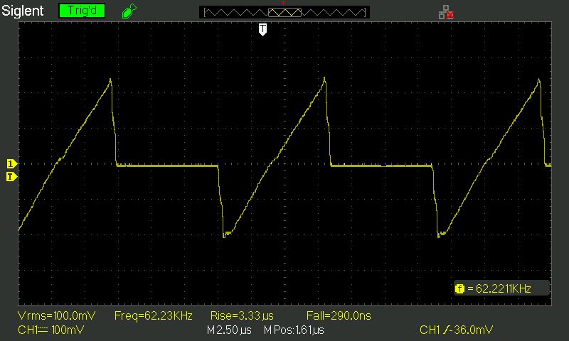Click the red trigger tick above memory bar

coord(283,4)
